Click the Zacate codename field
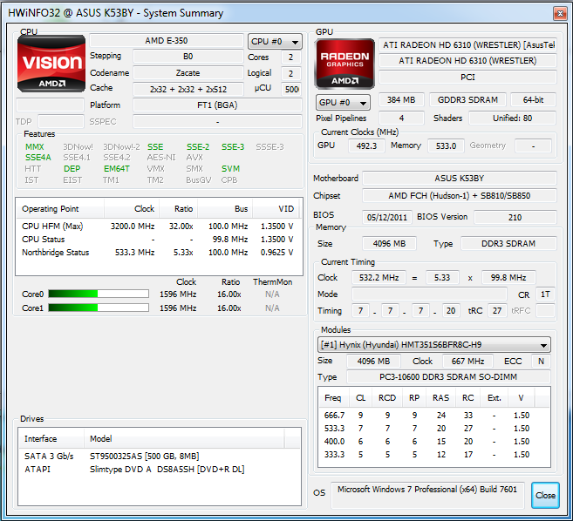The height and width of the screenshot is (521, 573). pyautogui.click(x=188, y=72)
